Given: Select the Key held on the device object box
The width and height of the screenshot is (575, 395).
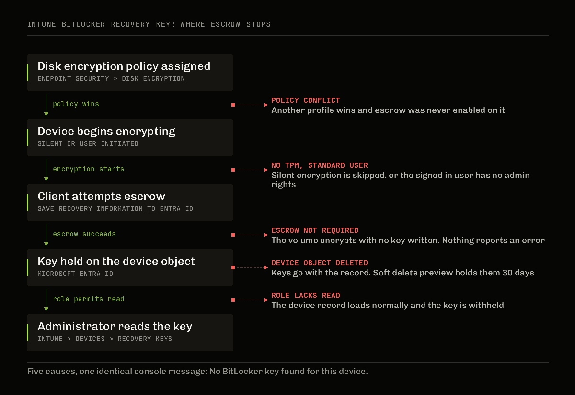Looking at the screenshot, I should point(130,267).
